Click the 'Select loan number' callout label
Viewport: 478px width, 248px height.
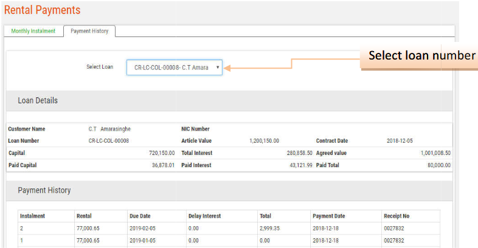[421, 56]
